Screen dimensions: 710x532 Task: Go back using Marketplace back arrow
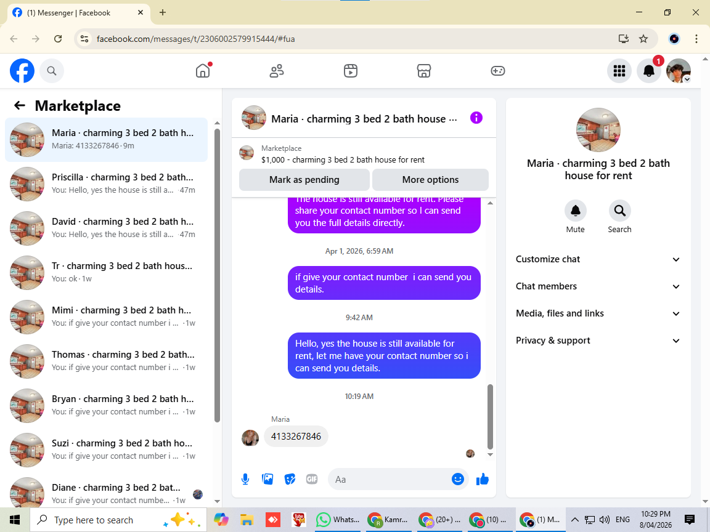(x=20, y=105)
